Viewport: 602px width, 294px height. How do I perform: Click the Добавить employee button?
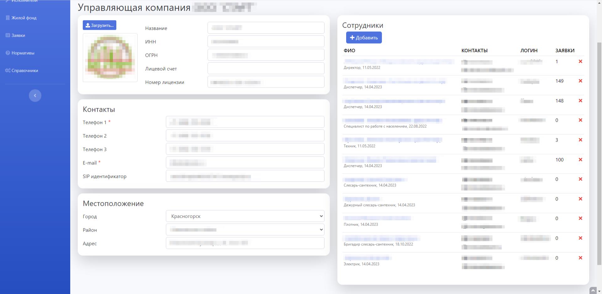[x=364, y=38]
